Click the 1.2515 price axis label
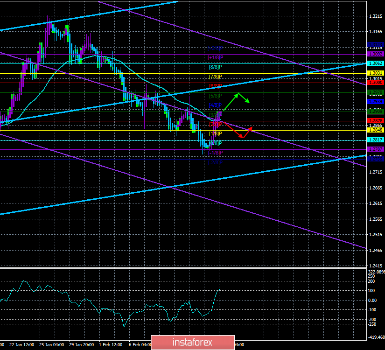The height and width of the screenshot is (350, 385). pos(376,235)
